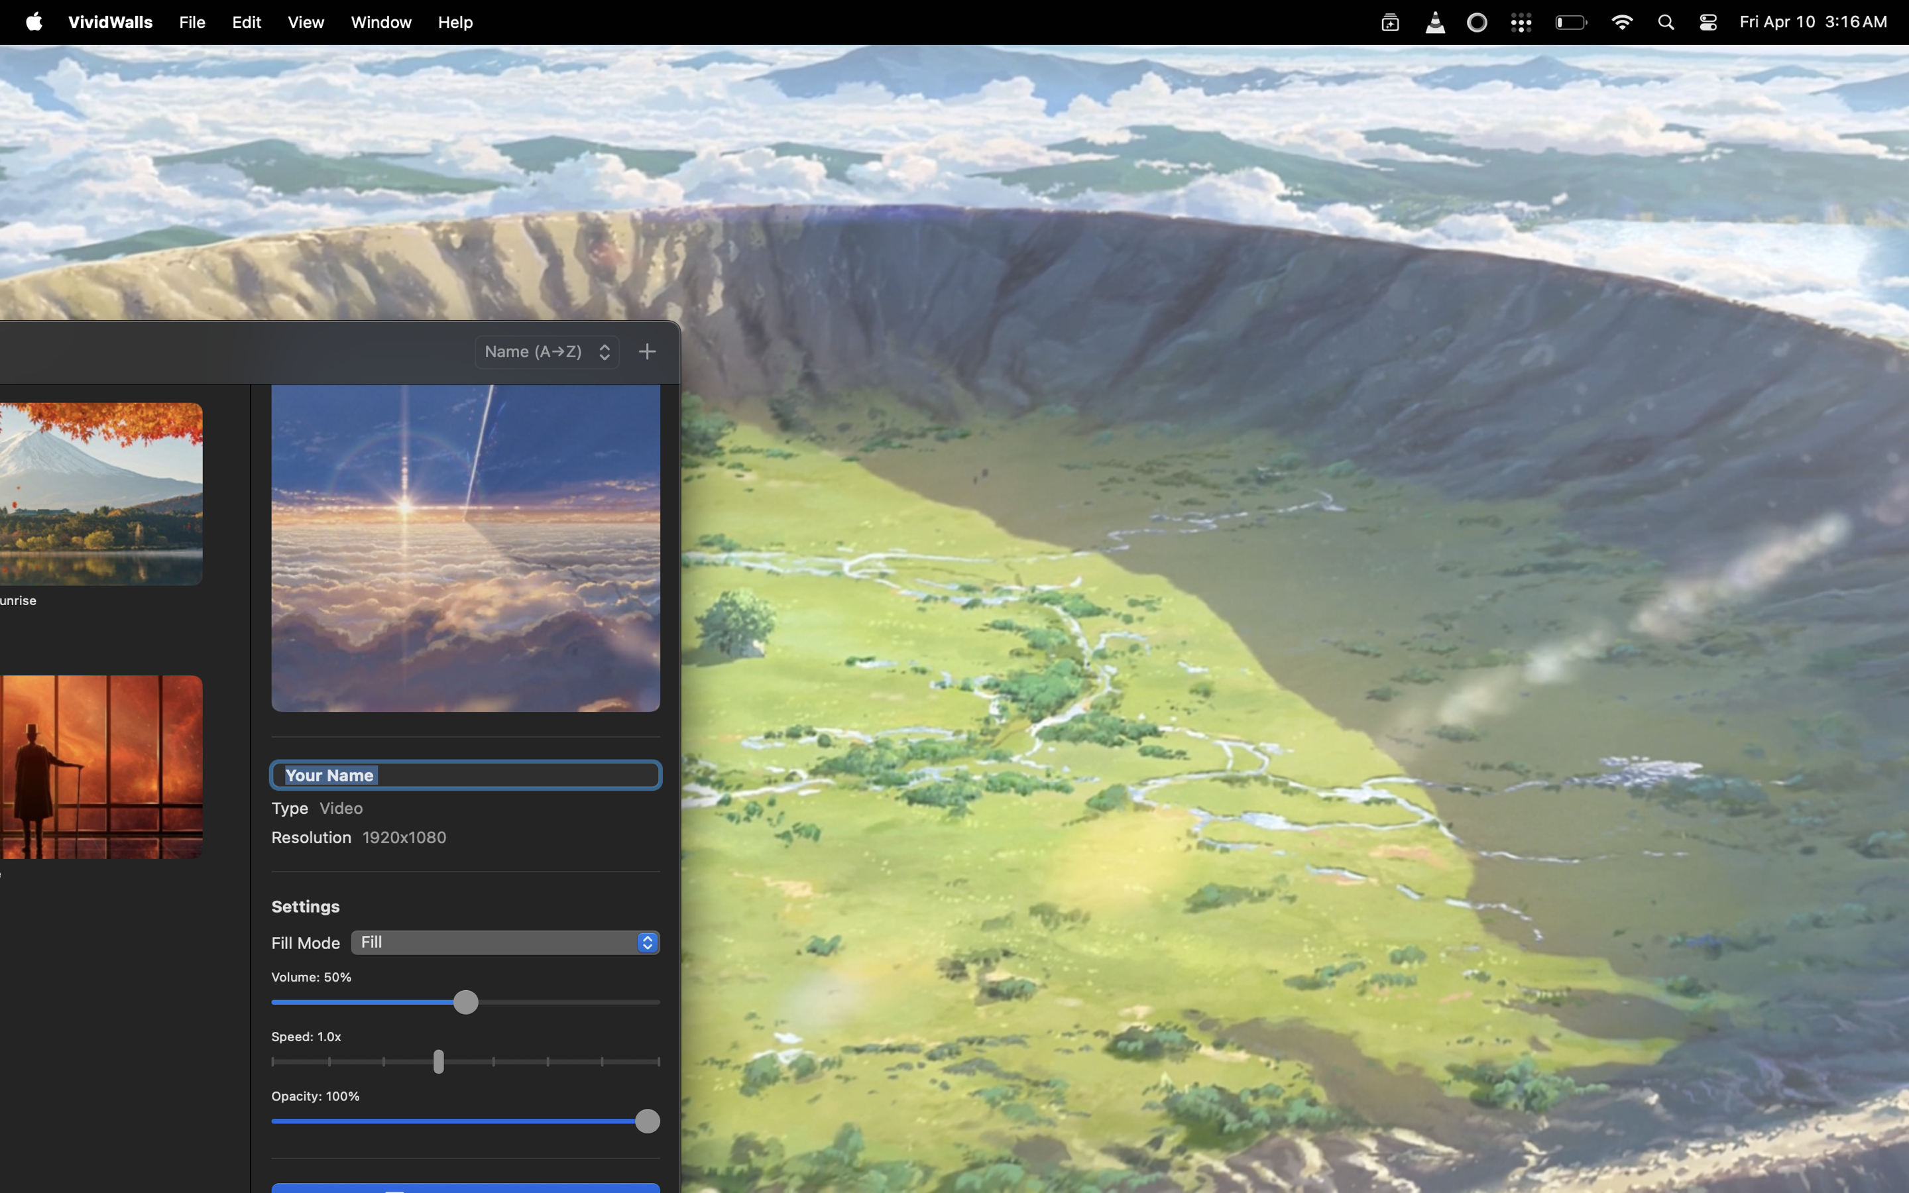Click the VLC cone menu bar icon

pos(1435,22)
